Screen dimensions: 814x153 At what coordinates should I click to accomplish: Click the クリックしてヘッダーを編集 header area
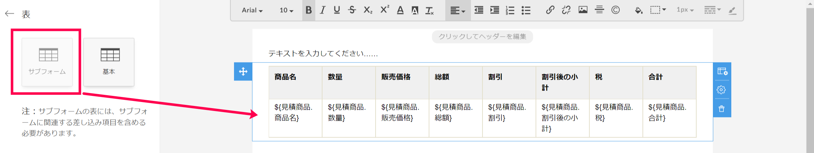[482, 37]
